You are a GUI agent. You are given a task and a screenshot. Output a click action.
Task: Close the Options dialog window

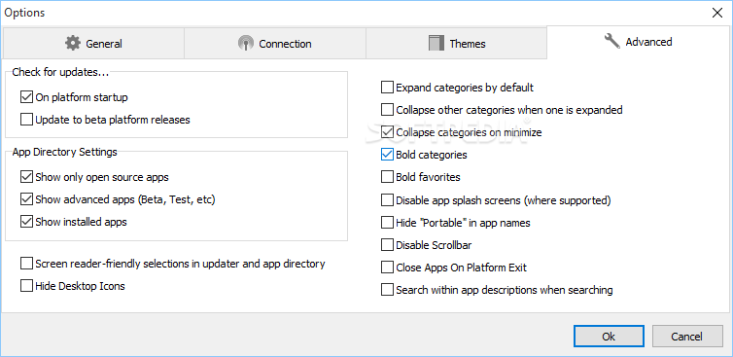click(717, 13)
